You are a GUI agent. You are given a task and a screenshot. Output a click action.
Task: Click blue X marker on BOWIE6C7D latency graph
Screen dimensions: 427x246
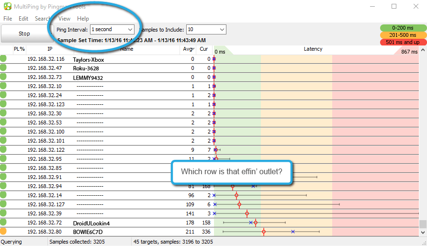tap(292, 232)
